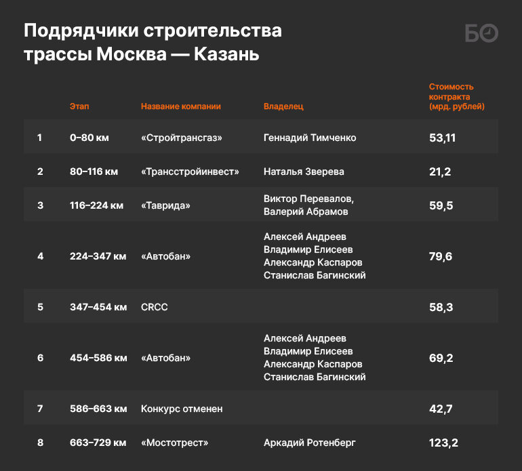Click contract value '59,5'
Viewport: 522px width, 471px height.
[x=441, y=206]
